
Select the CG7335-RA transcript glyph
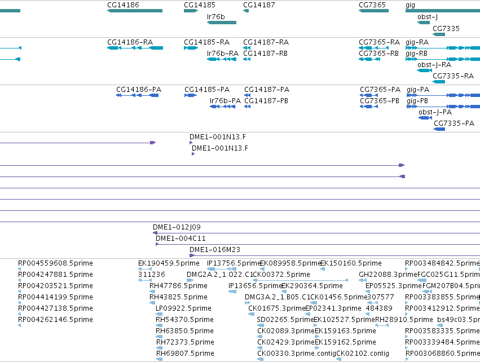coord(439,82)
